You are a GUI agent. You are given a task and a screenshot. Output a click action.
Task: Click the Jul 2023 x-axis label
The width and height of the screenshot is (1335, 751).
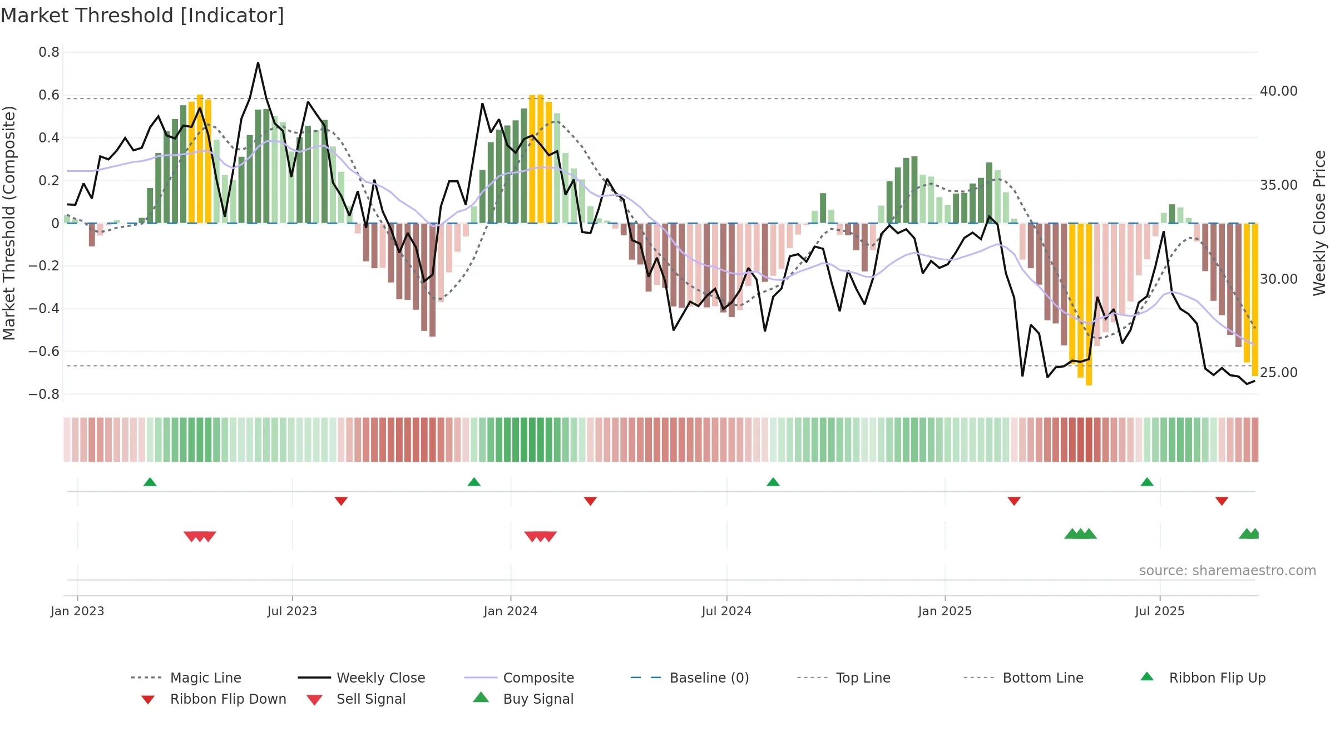[292, 611]
